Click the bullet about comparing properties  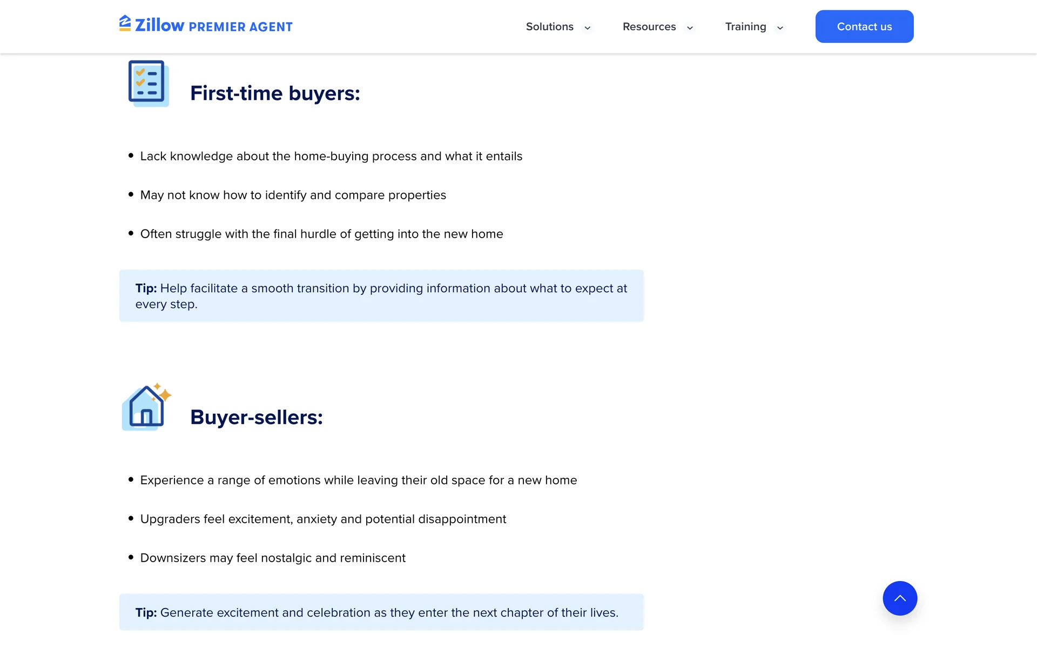(x=293, y=195)
